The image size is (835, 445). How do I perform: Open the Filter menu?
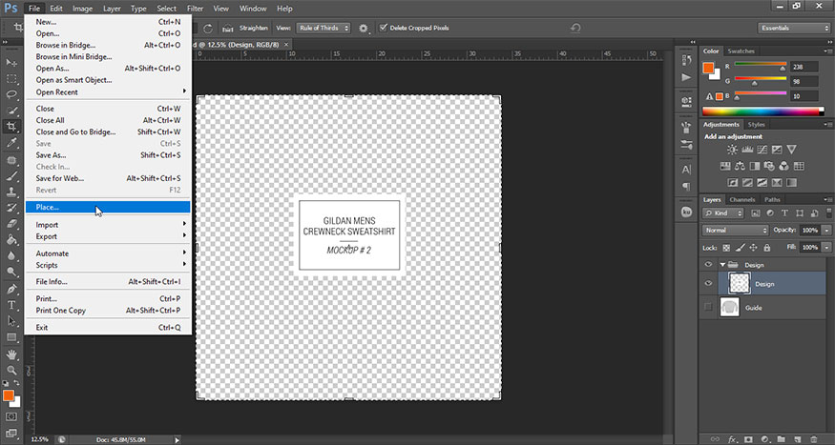[196, 9]
